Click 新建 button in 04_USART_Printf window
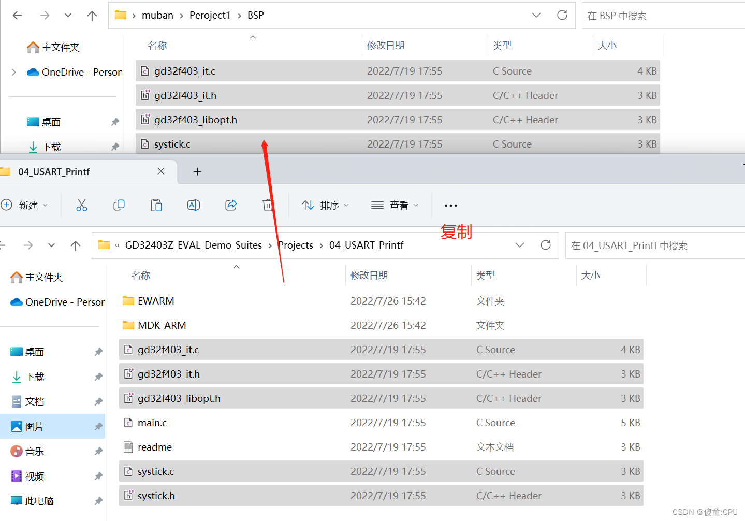Viewport: 745px width, 521px height. 25,205
